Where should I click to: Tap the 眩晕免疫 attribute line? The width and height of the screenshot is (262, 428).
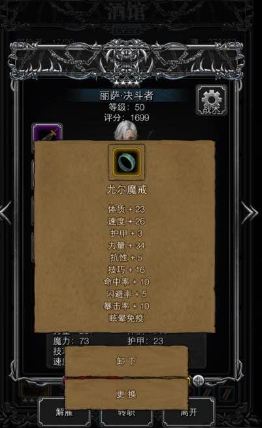[x=126, y=318]
